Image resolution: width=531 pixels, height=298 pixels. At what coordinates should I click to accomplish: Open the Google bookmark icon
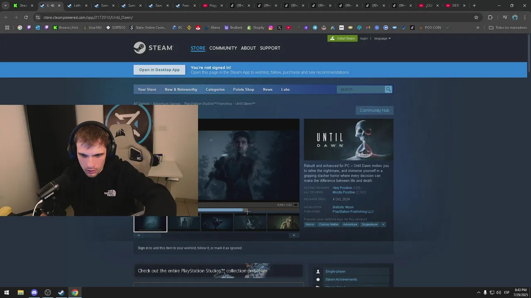20,28
